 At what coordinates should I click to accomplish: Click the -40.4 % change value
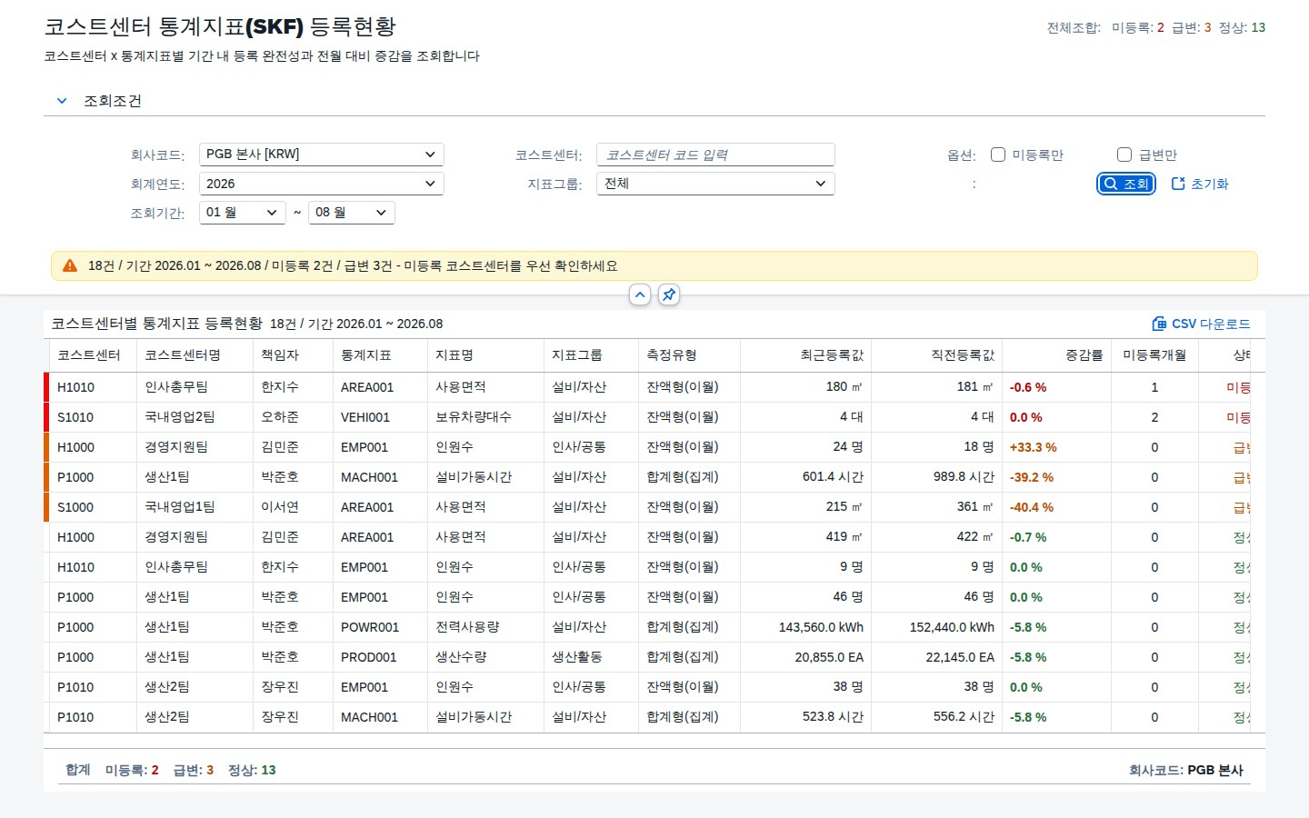point(1032,507)
